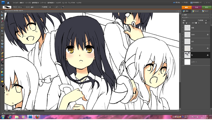
Task: Toggle lock all padlock icon
Action: point(198,23)
